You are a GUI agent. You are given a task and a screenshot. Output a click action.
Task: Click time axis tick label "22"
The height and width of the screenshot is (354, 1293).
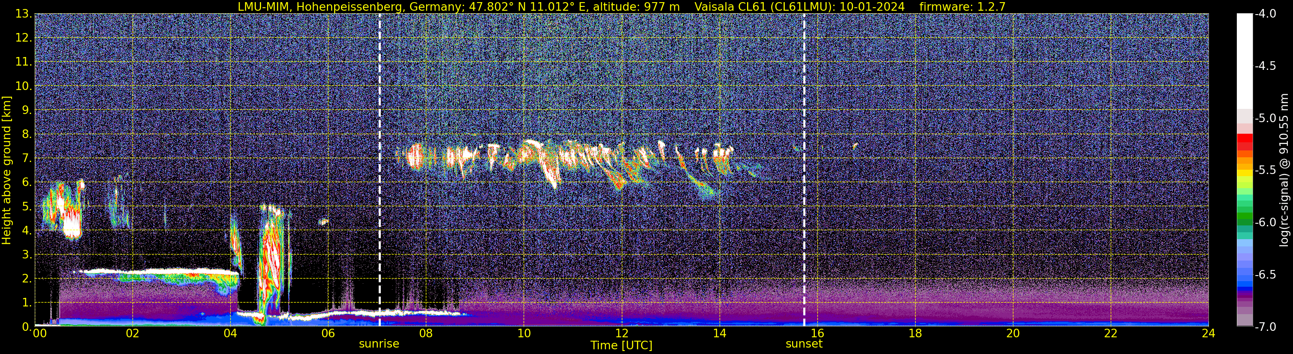[1111, 333]
